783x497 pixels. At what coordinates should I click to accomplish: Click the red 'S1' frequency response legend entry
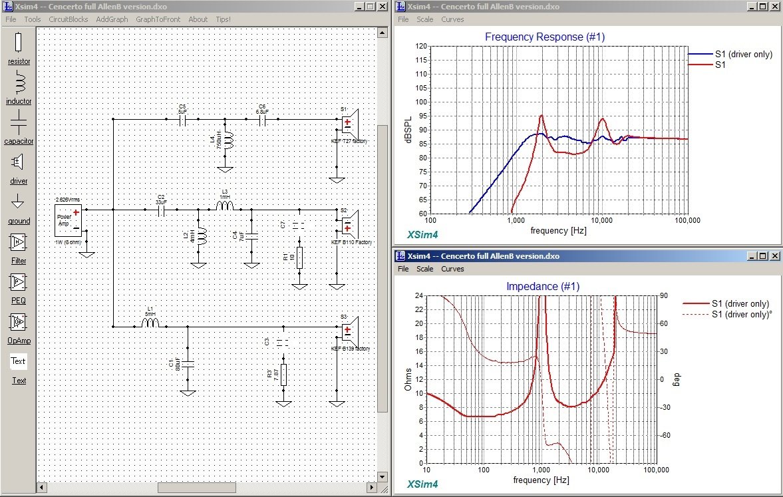pyautogui.click(x=708, y=65)
